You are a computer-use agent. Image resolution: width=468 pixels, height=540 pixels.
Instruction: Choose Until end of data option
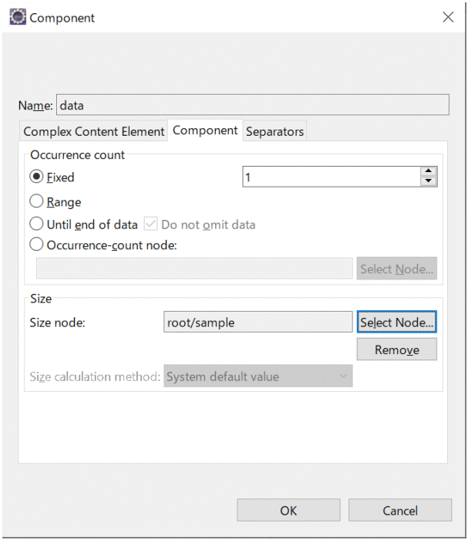(36, 224)
